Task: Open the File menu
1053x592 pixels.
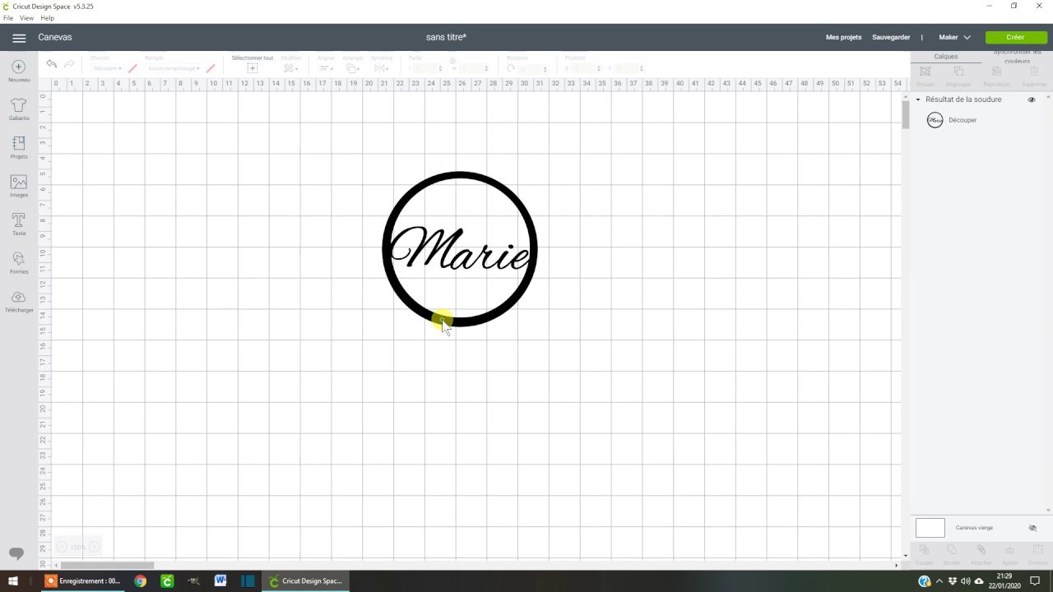Action: (8, 18)
